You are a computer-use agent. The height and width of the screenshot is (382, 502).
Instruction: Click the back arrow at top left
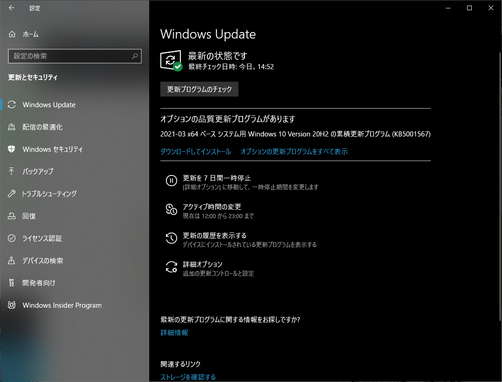11,8
